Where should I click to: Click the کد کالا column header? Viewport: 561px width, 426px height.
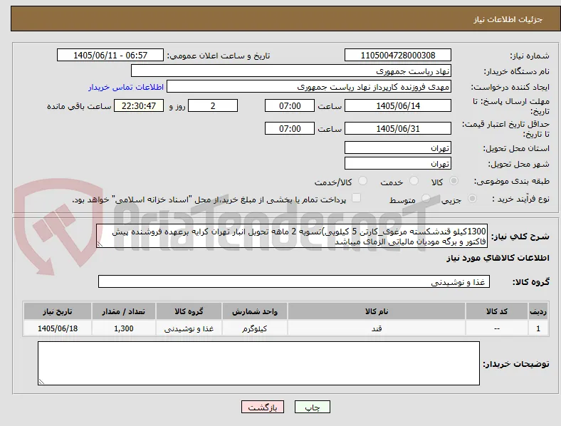point(497,311)
